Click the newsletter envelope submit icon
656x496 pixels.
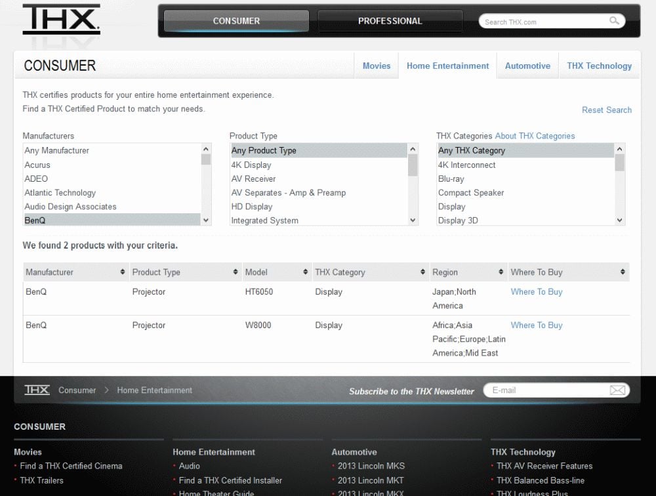click(617, 390)
